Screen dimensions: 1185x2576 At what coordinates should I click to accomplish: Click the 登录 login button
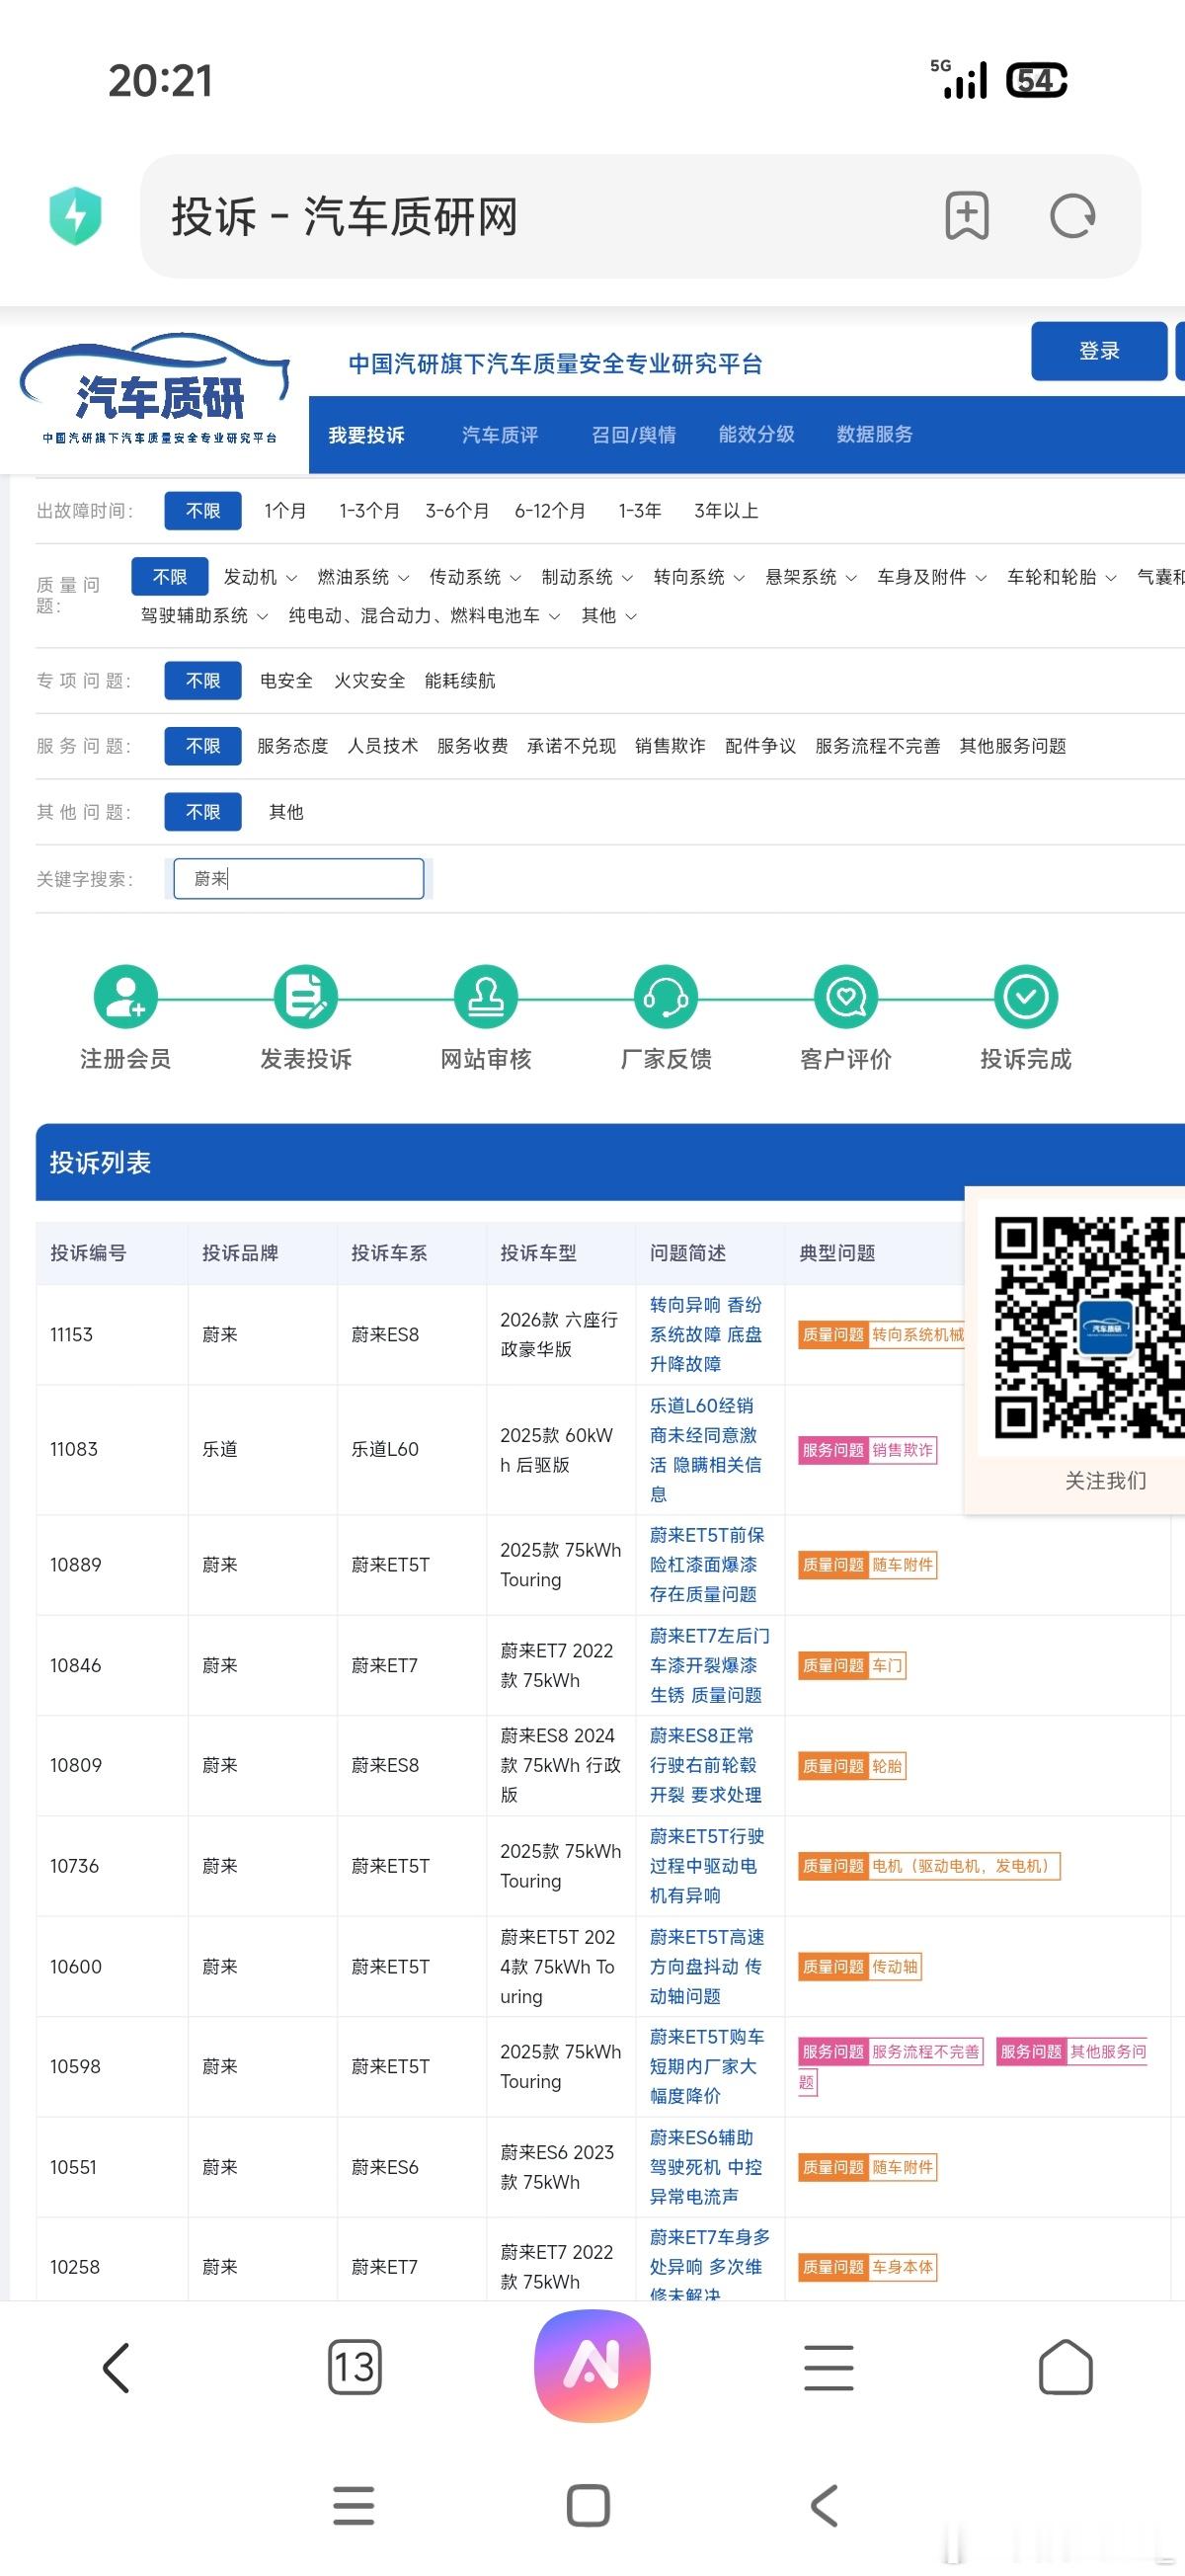pyautogui.click(x=1099, y=351)
